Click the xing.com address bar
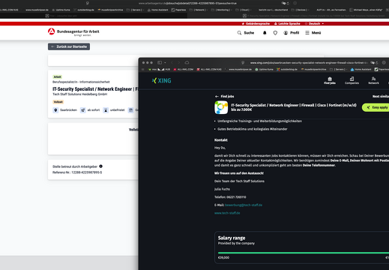389x270 pixels. coord(309,63)
